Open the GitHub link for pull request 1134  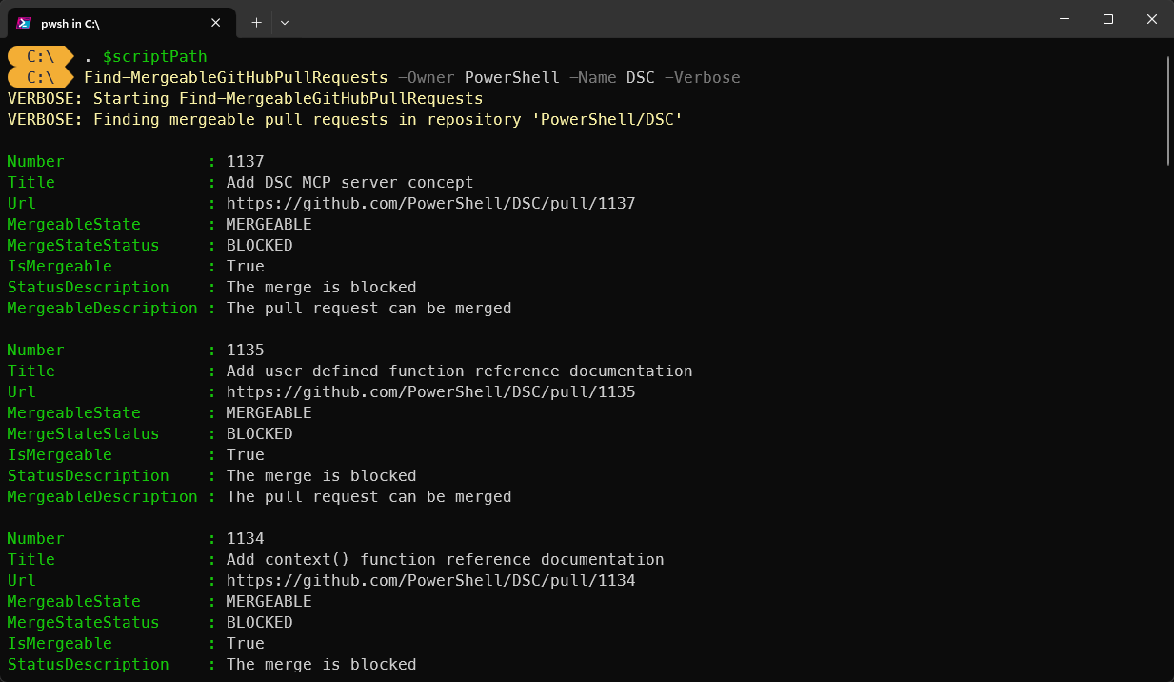point(430,580)
